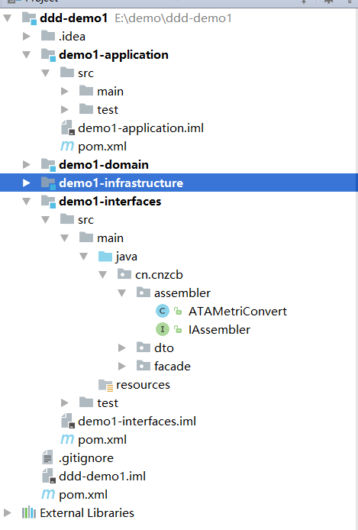
Task: Select the facade package label
Action: 173,366
